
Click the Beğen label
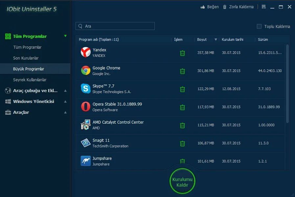213,7
